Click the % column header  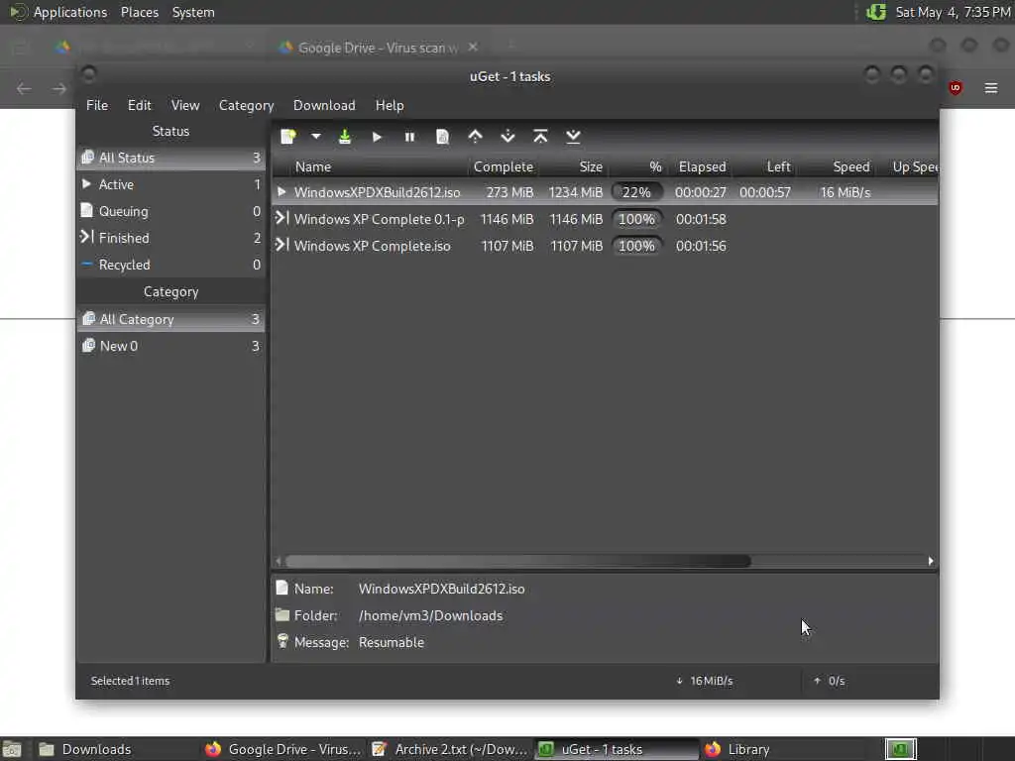pyautogui.click(x=637, y=166)
